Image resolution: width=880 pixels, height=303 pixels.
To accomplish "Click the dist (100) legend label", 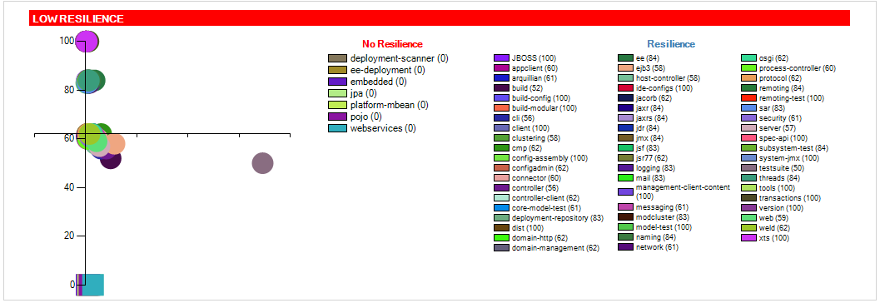I will pos(528,228).
